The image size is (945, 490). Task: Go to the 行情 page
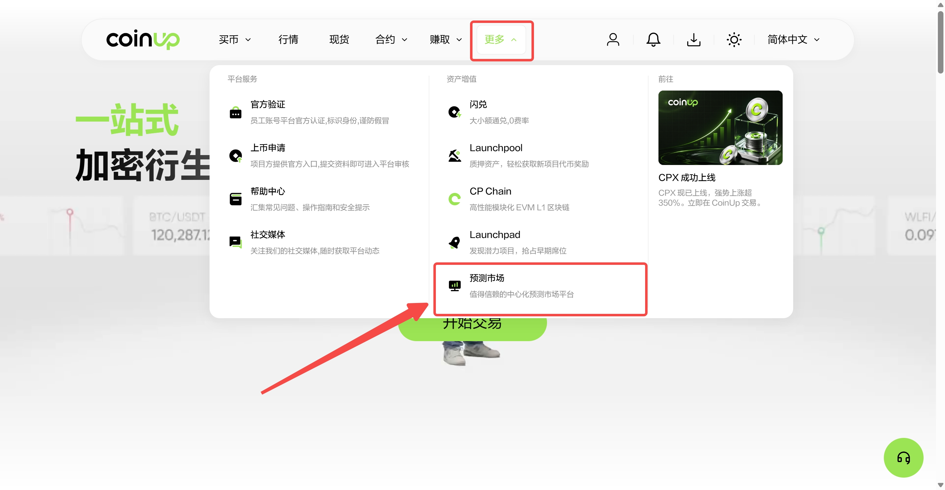288,40
